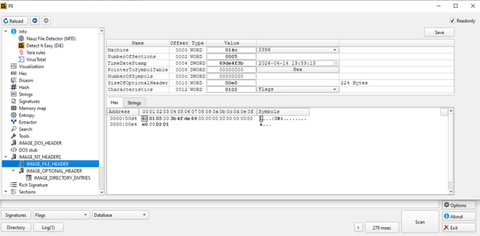Open the Disasm tree icon

click(13, 81)
